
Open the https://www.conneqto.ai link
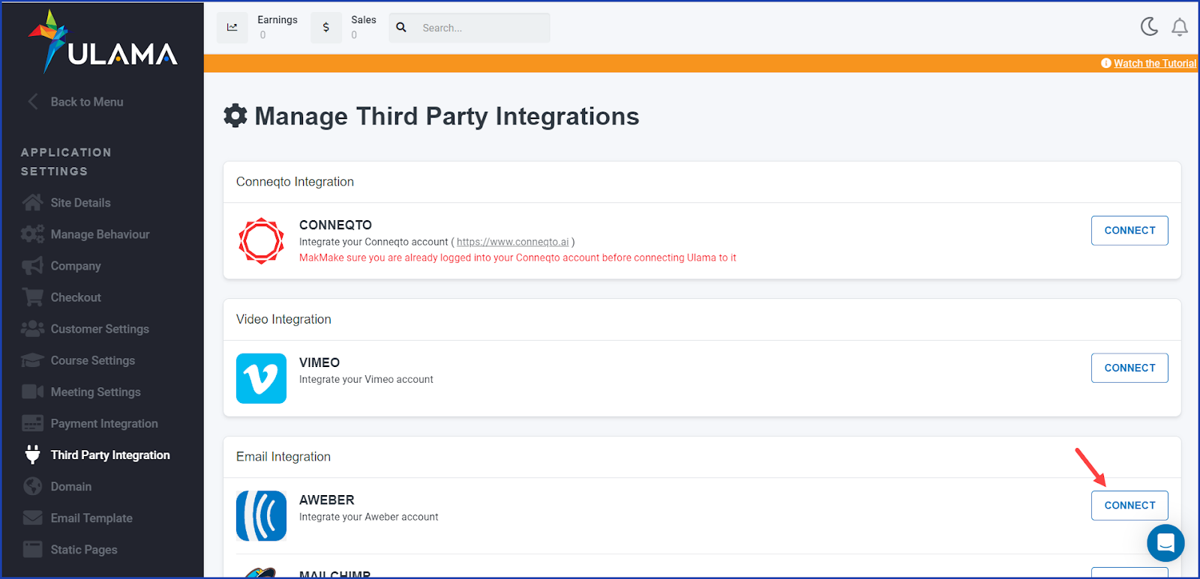(513, 242)
